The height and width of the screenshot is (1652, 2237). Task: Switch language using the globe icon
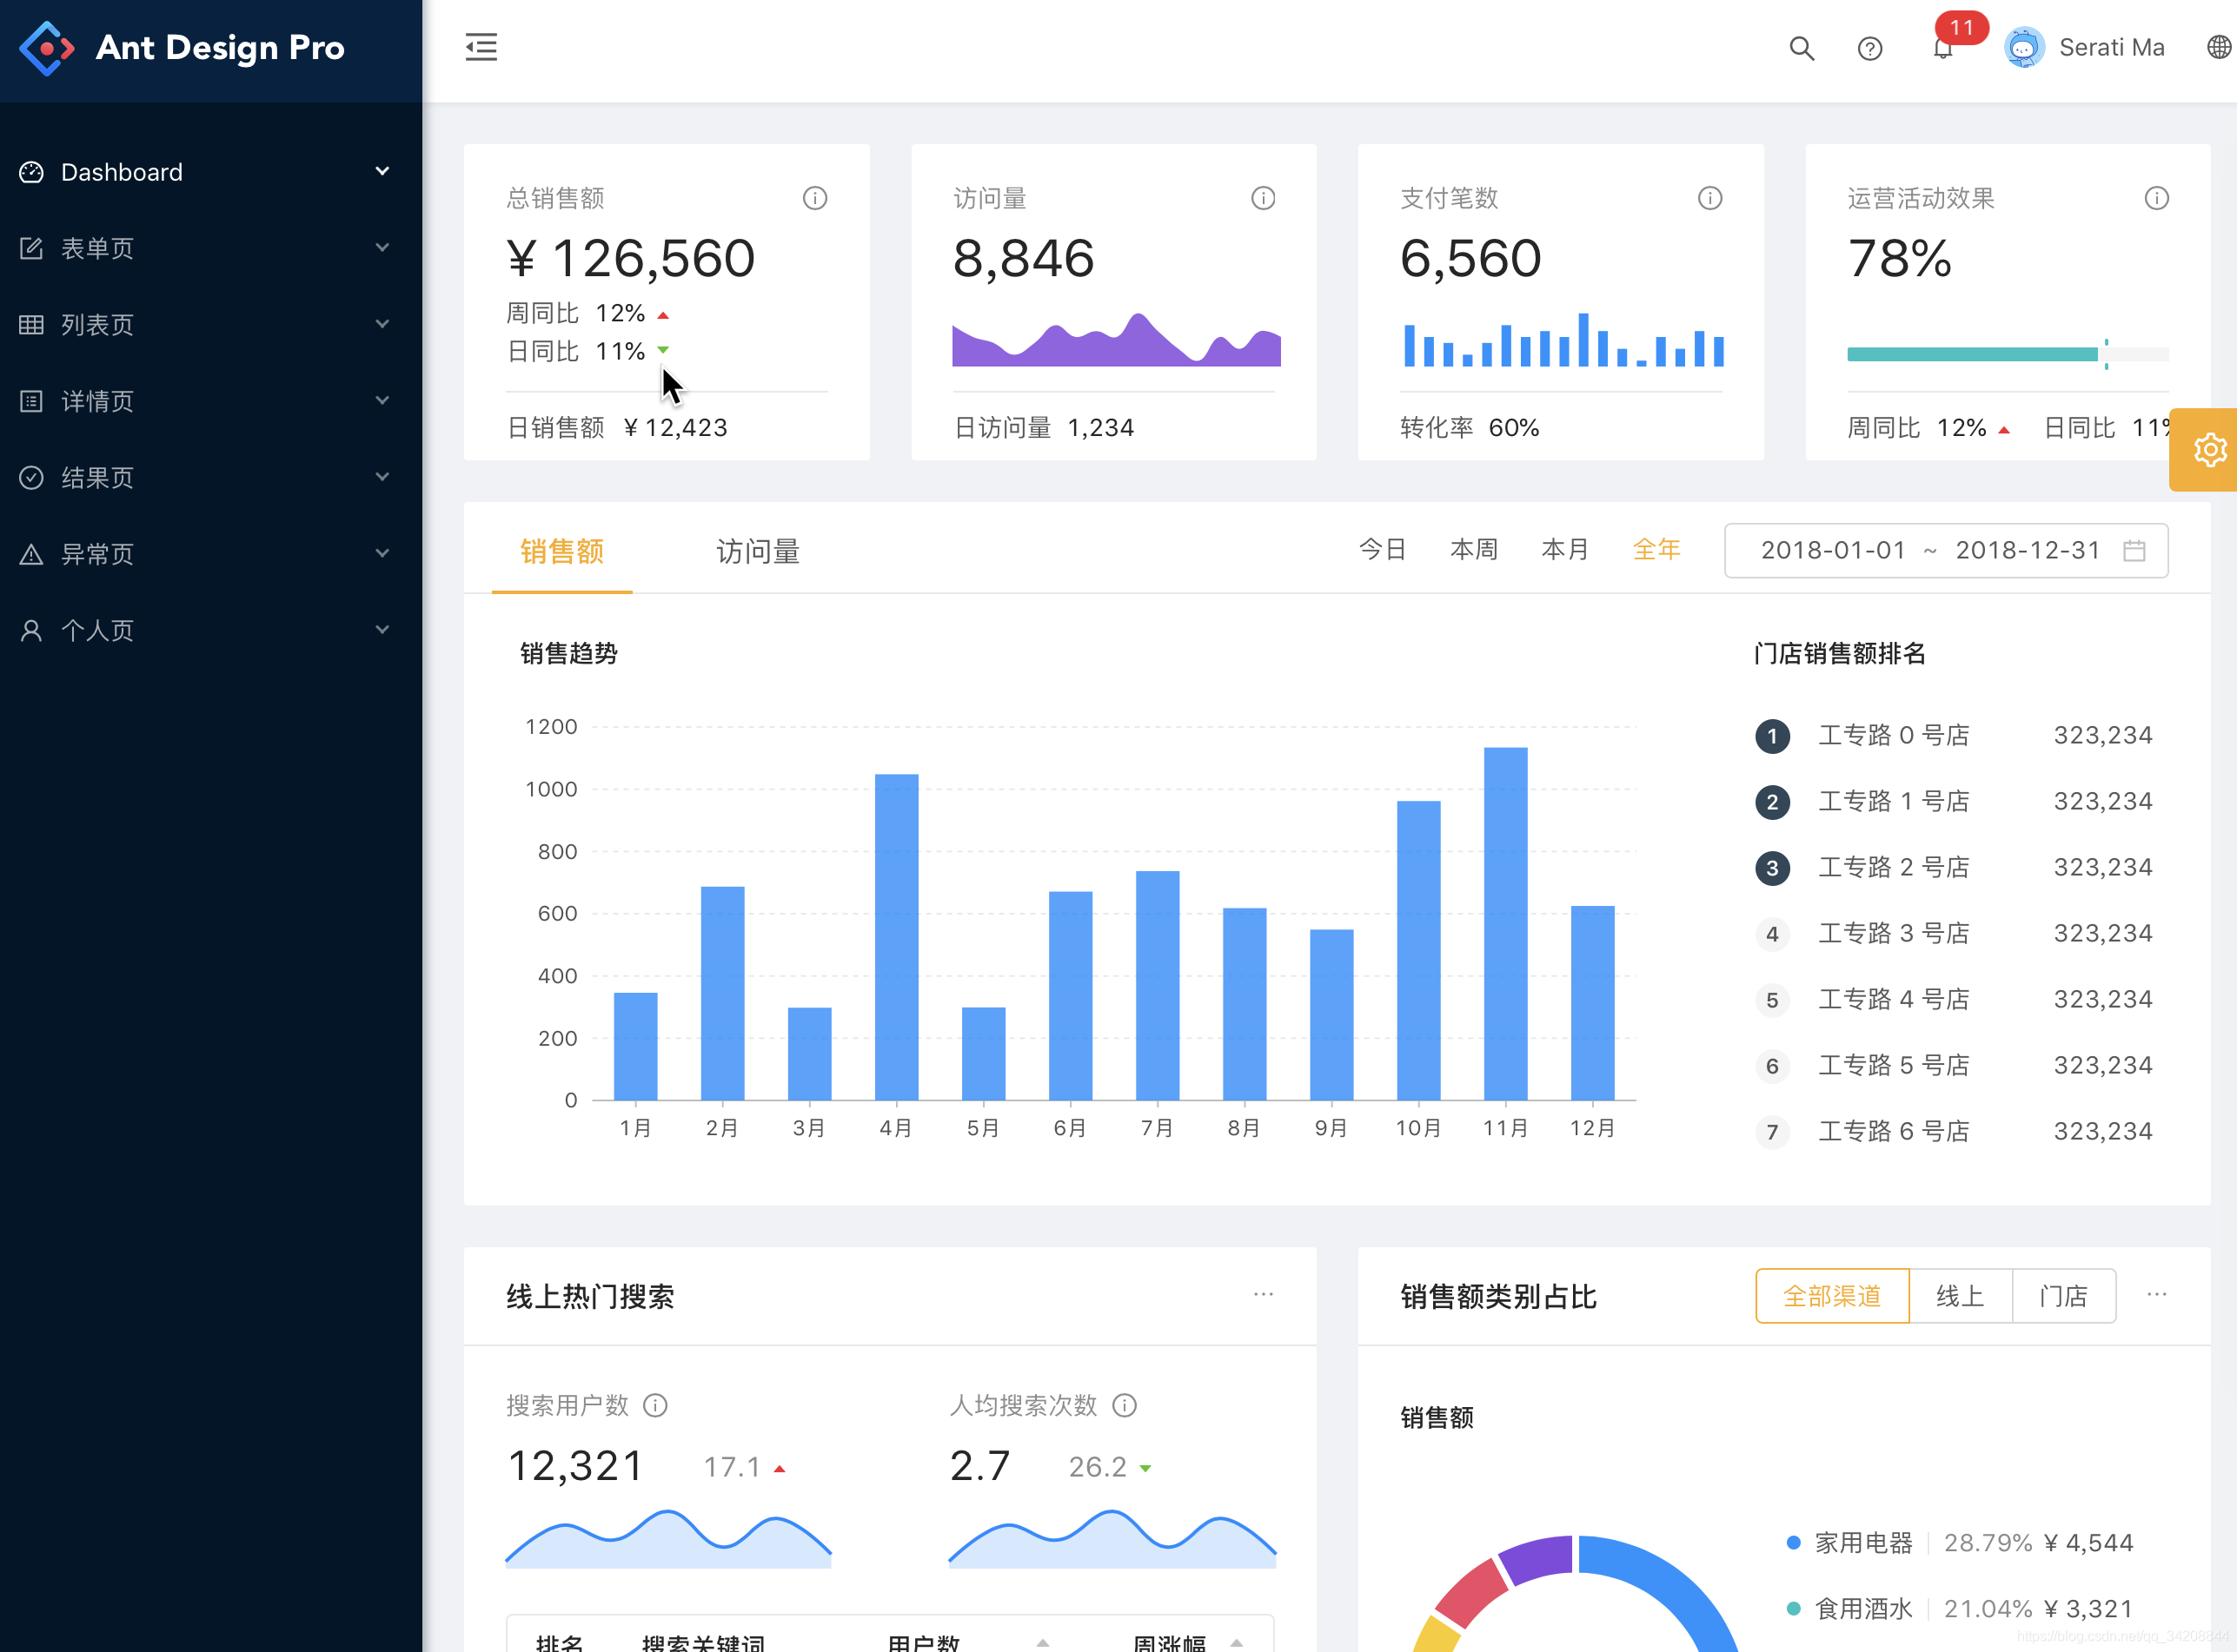[x=2214, y=47]
